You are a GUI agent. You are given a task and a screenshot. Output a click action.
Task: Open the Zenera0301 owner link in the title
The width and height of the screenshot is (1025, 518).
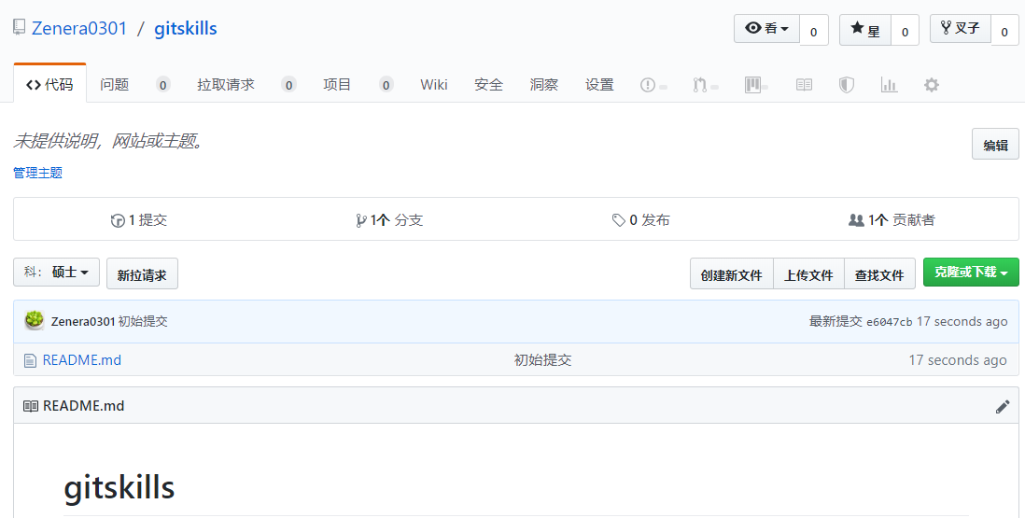79,28
